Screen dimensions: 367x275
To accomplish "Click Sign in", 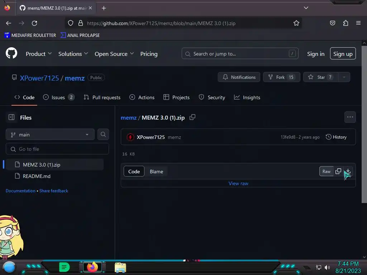I will point(316,54).
